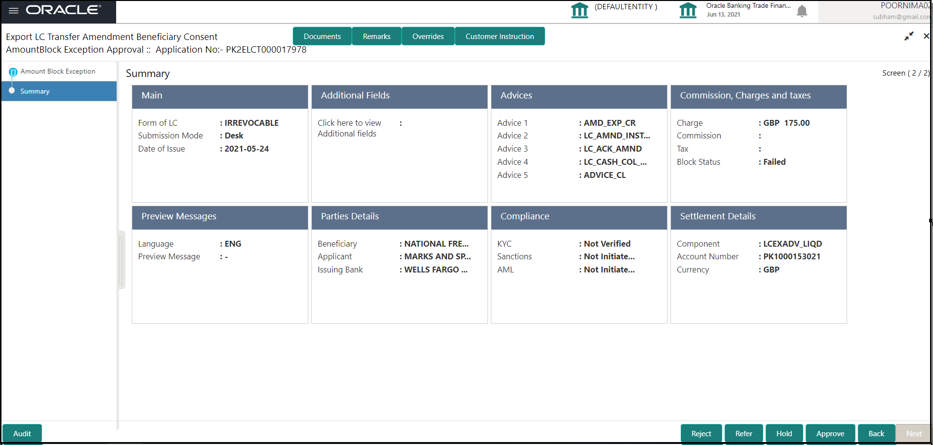This screenshot has height=445, width=933.
Task: Click the Oracle logo
Action: 63,10
